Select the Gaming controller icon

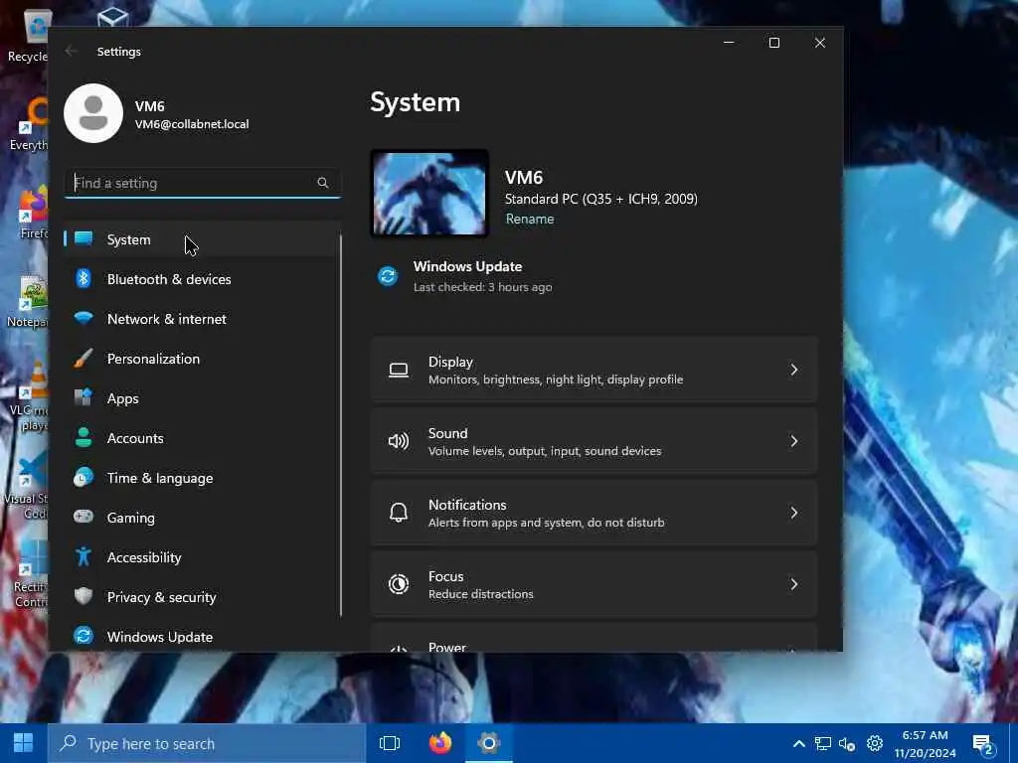(x=84, y=517)
